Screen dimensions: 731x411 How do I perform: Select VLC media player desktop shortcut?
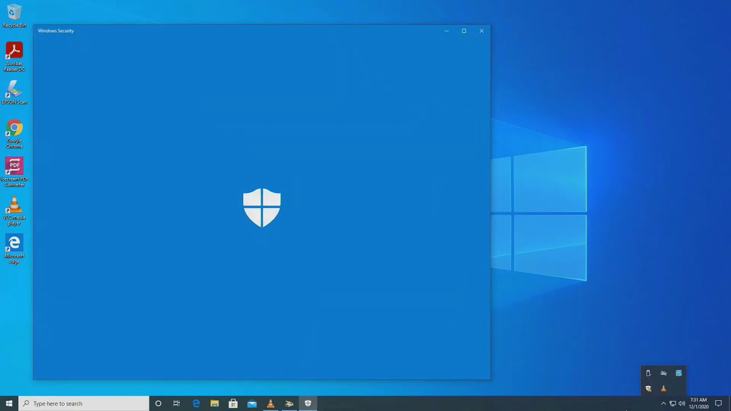tap(14, 211)
